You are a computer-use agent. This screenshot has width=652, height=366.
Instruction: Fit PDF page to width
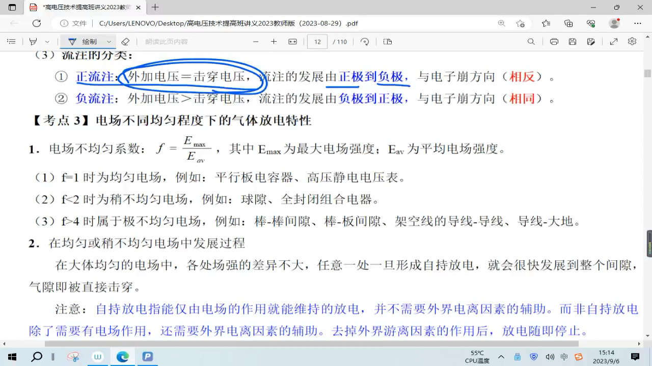(x=292, y=42)
